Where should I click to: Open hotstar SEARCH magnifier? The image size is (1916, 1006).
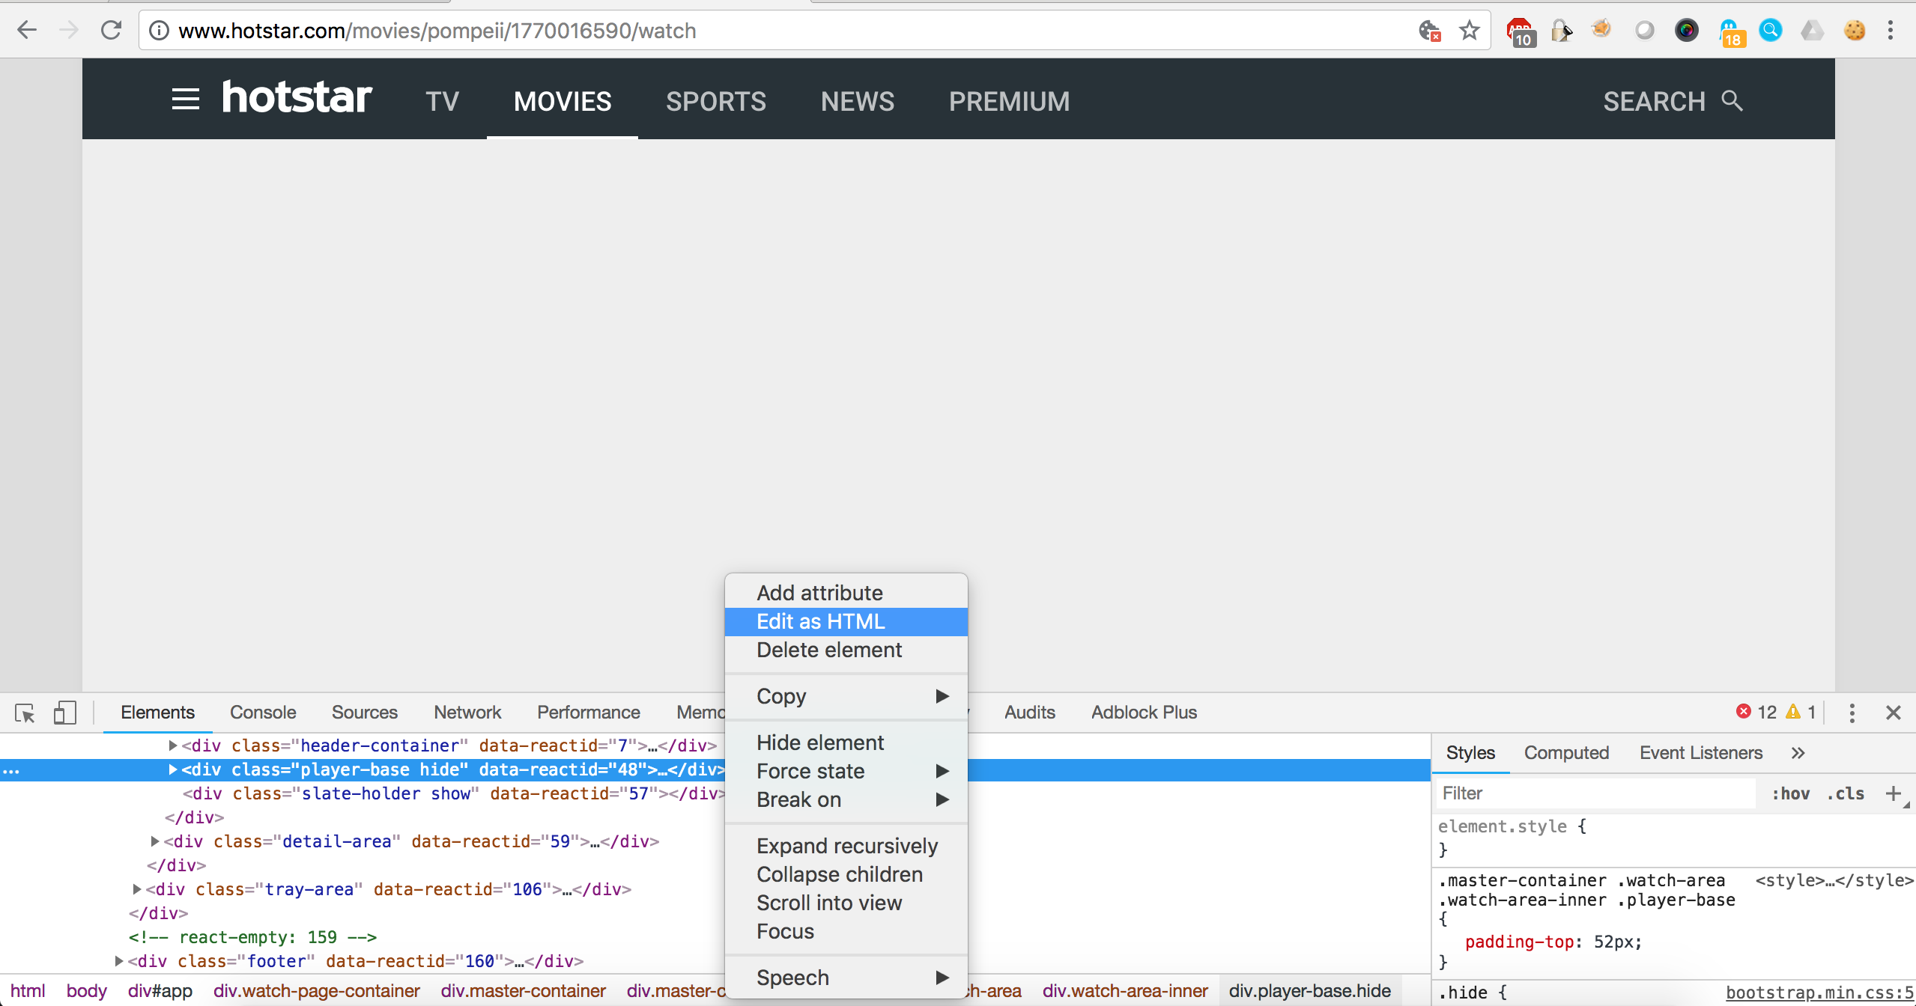(1732, 100)
